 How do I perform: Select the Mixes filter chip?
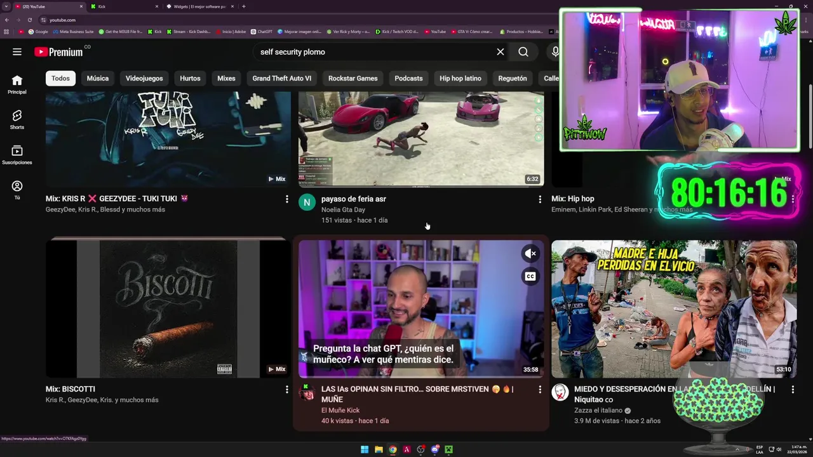pyautogui.click(x=226, y=78)
